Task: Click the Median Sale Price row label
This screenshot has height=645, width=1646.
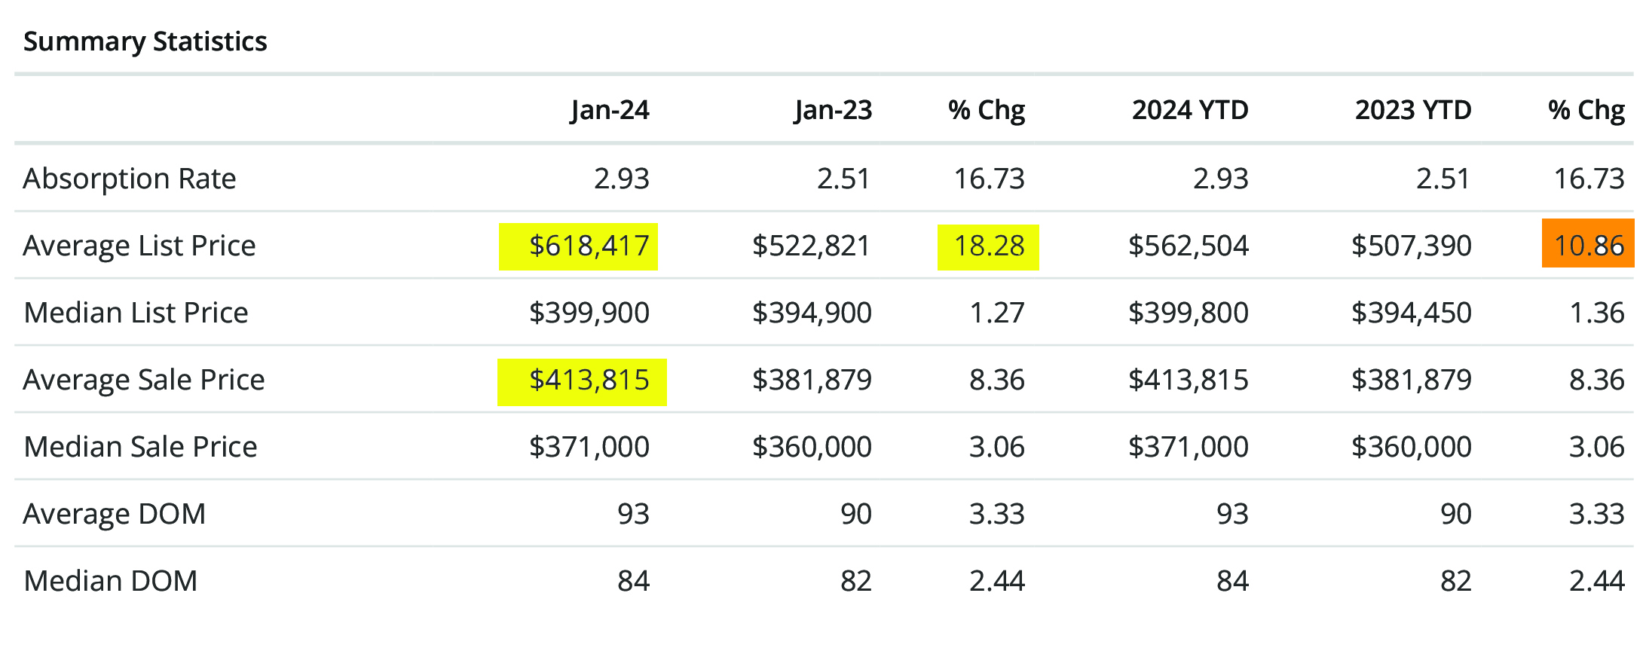Action: point(140,447)
